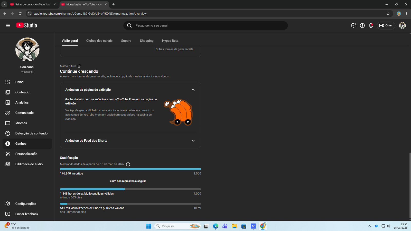Open the tab search dropdown arrow

click(4, 4)
